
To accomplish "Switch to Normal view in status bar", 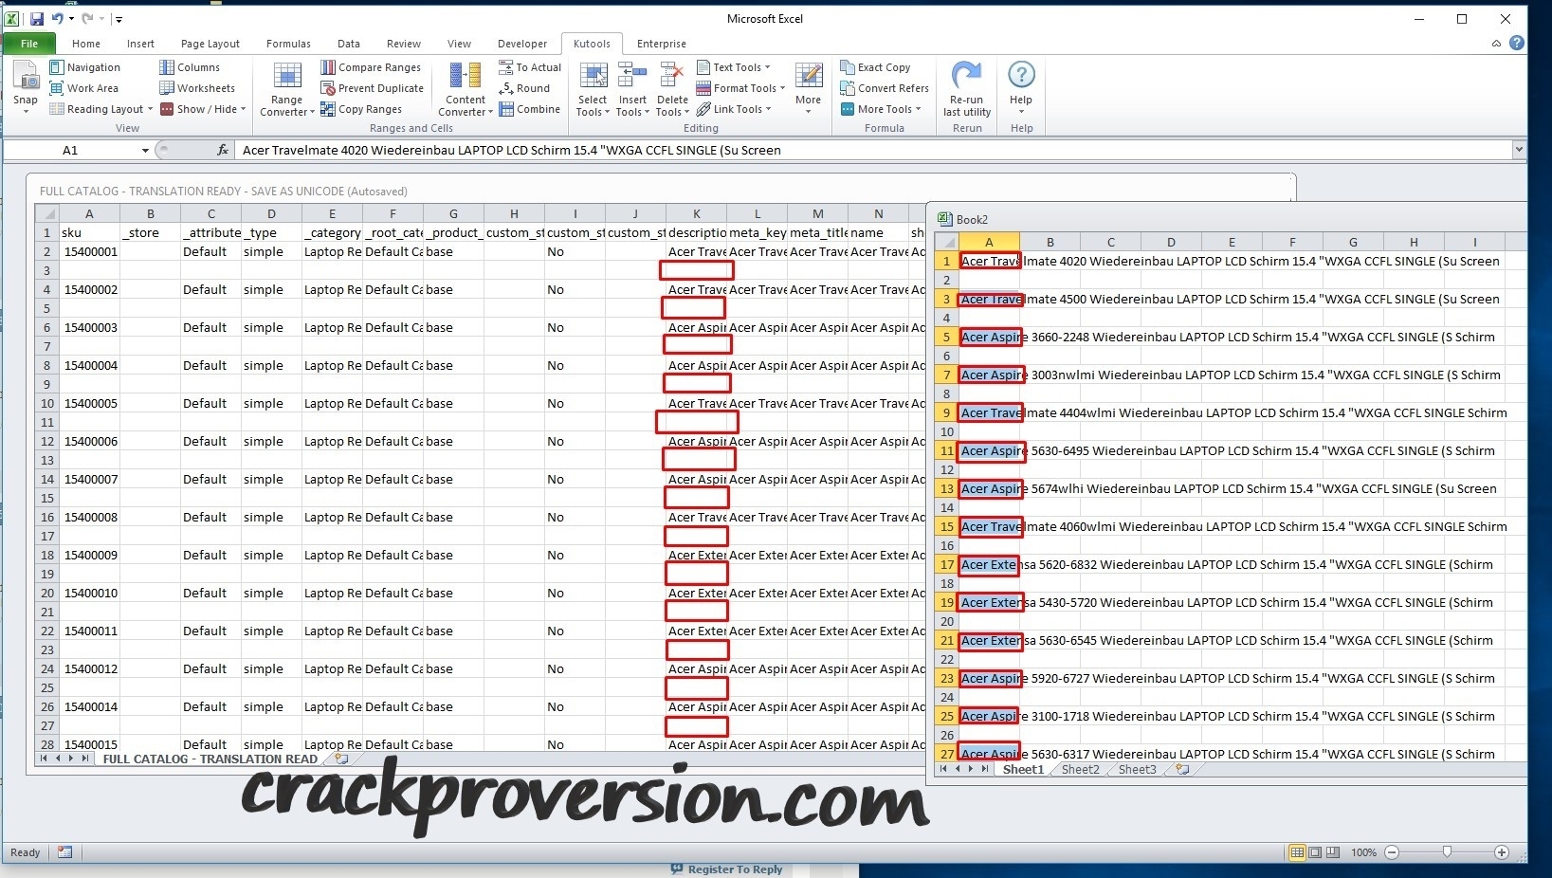I will (1297, 852).
